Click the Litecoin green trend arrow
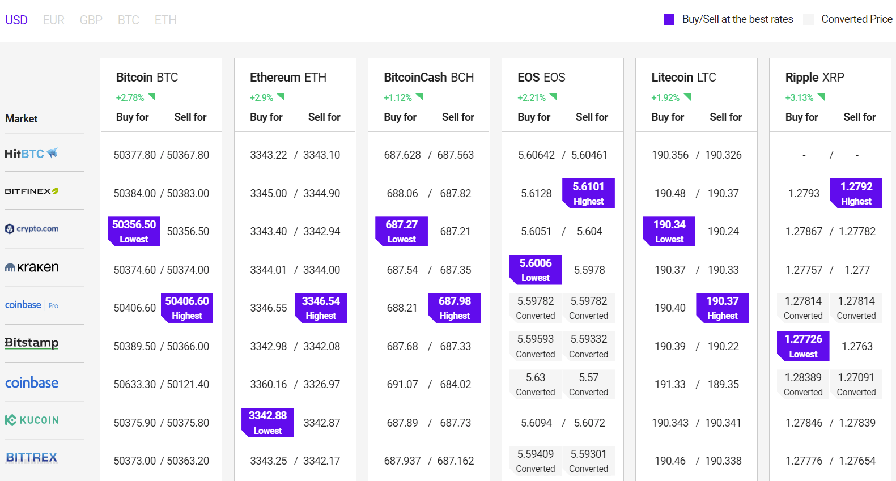This screenshot has width=896, height=481. click(x=687, y=97)
